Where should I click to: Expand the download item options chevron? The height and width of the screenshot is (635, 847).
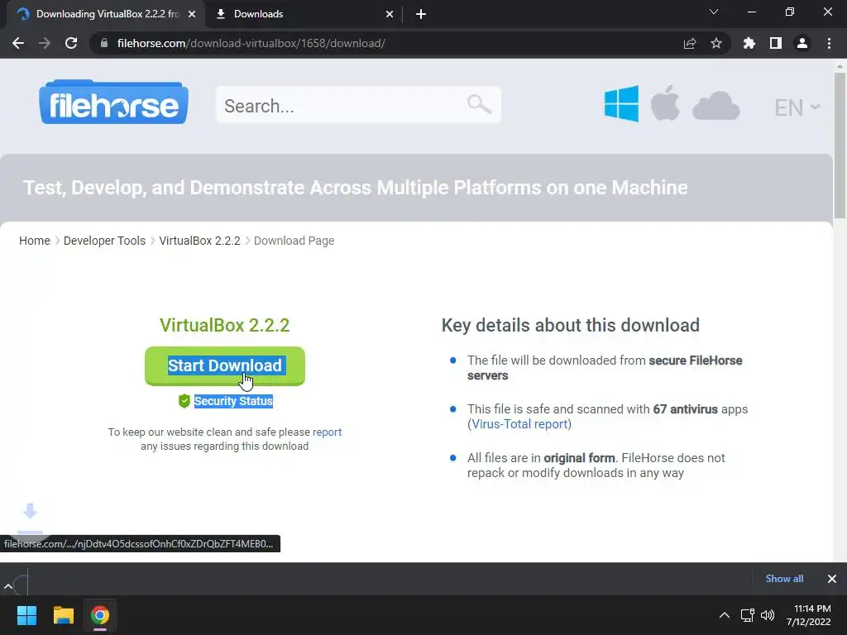(8, 586)
